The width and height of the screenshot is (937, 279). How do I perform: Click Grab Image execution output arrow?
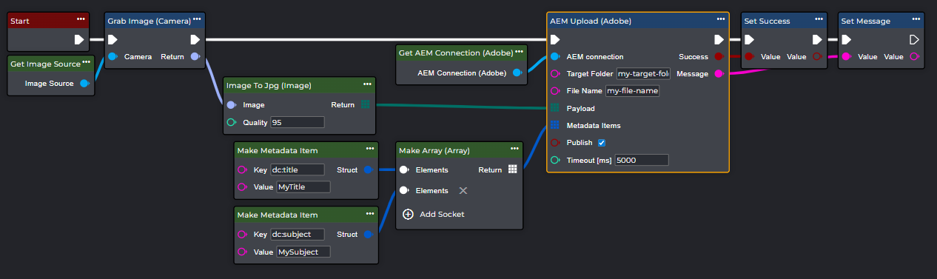pyautogui.click(x=195, y=39)
